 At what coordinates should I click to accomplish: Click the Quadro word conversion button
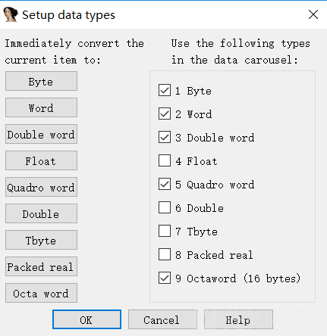pos(41,187)
